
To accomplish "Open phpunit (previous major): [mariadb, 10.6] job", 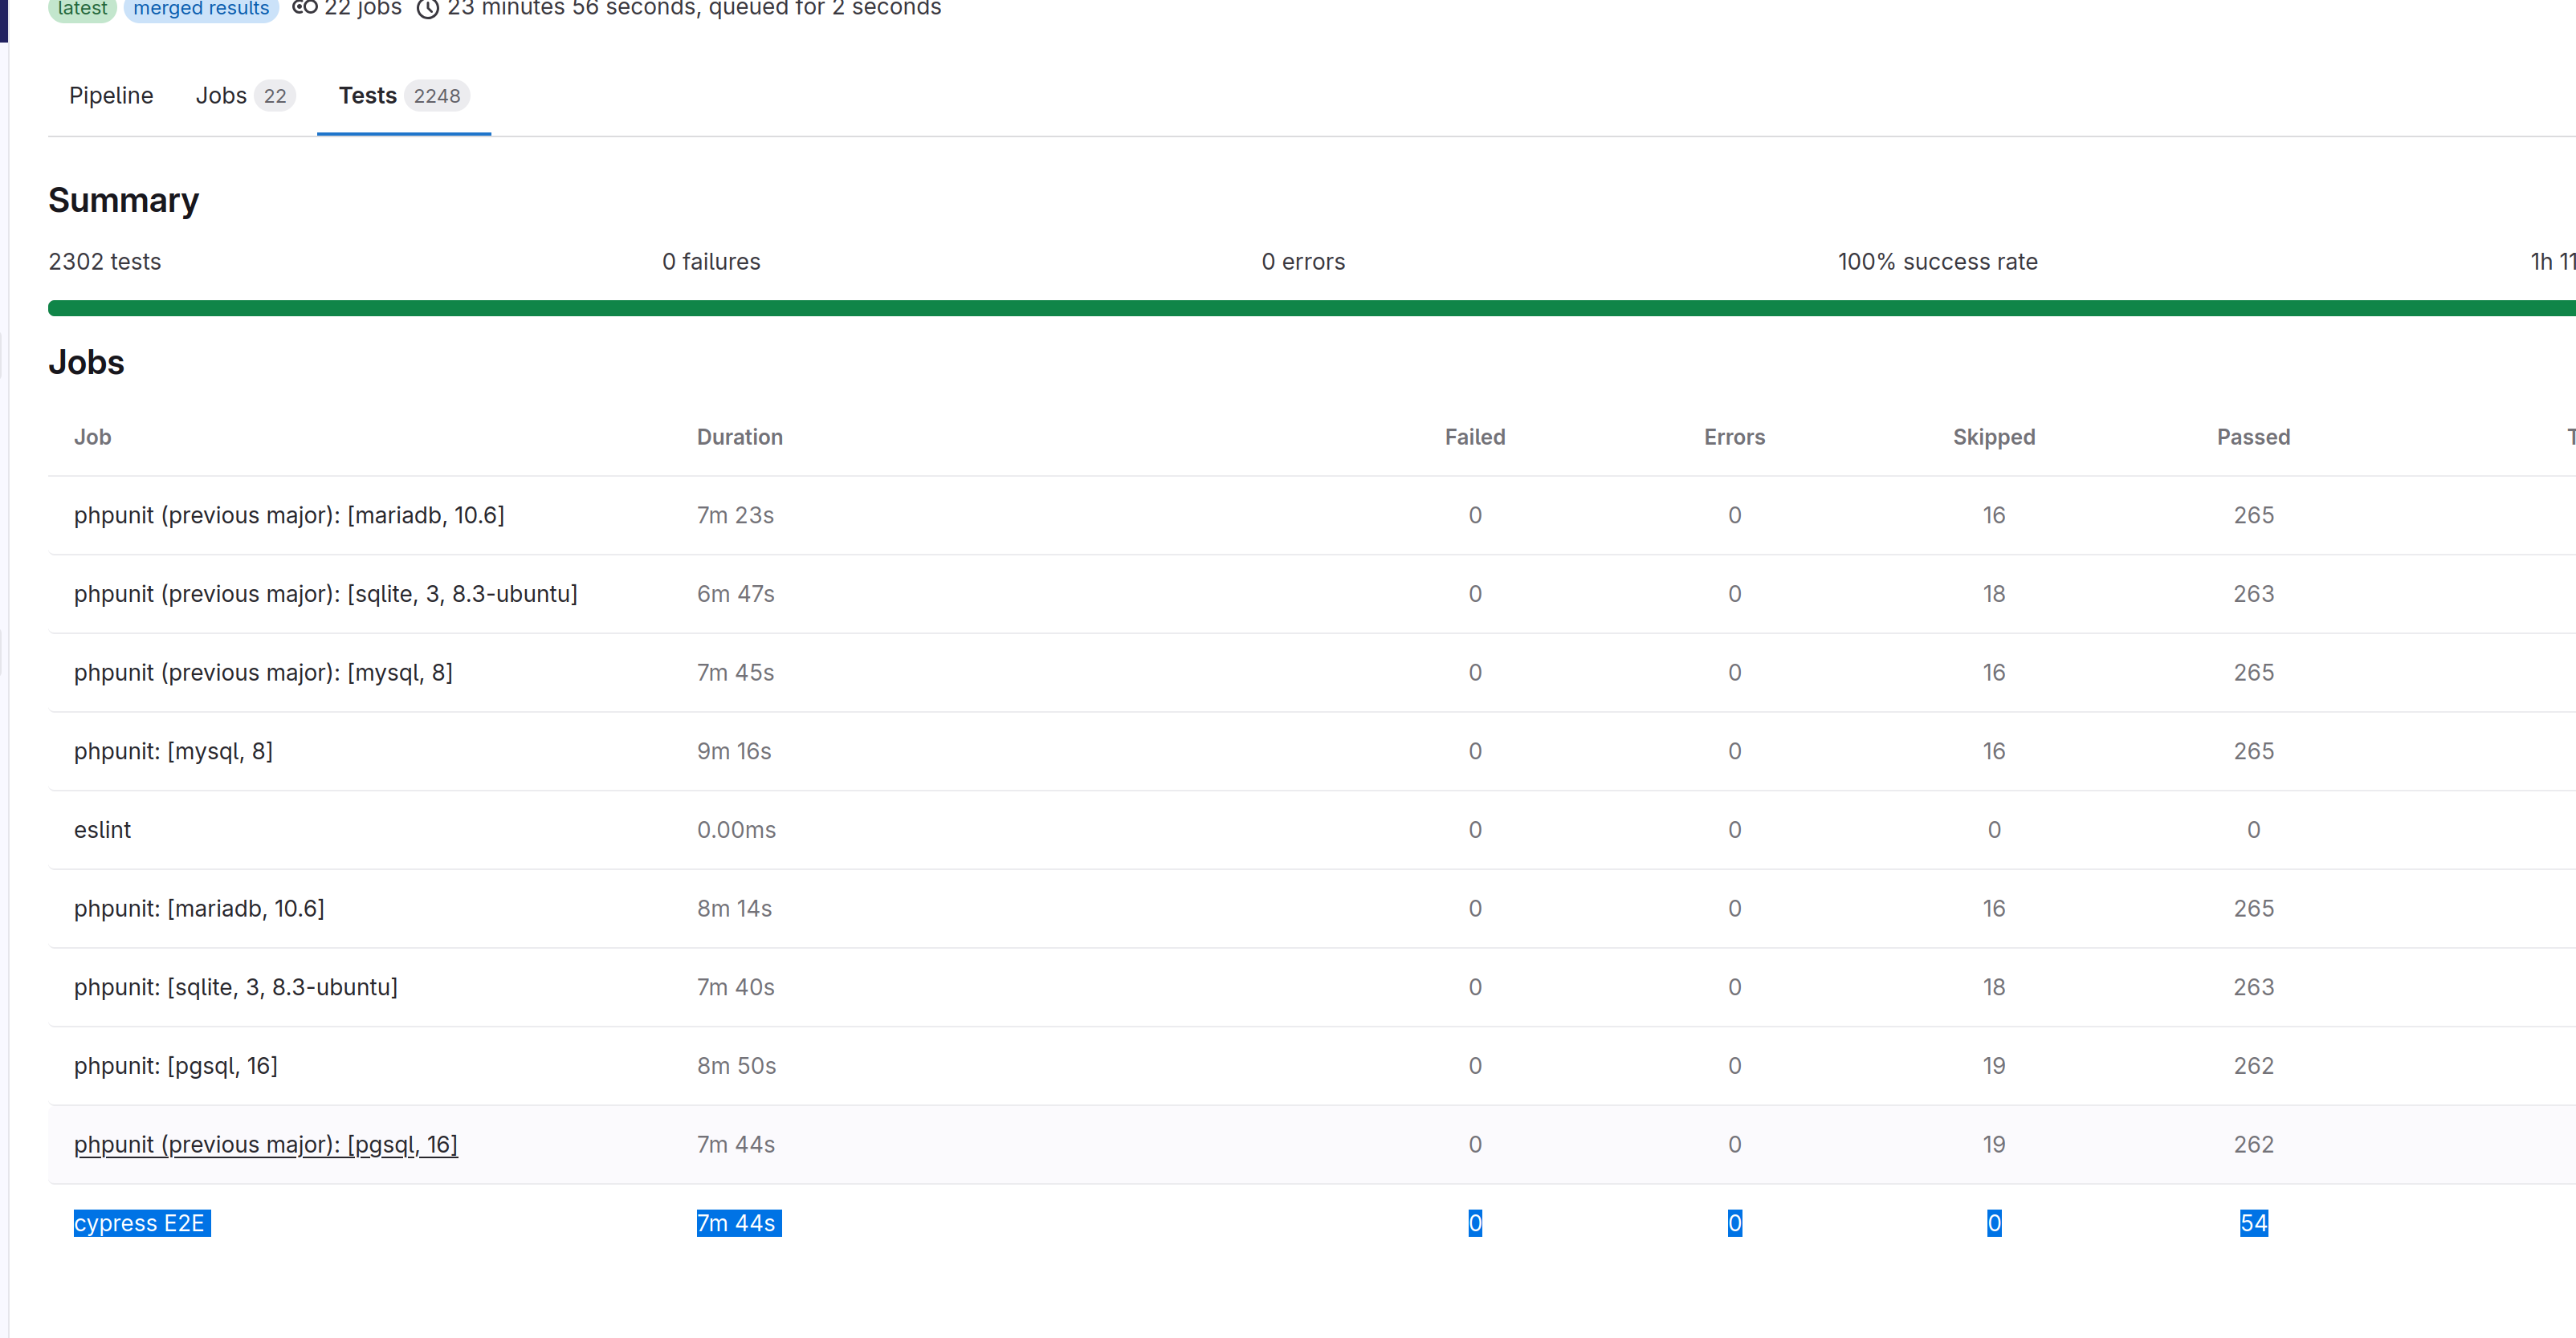I will click(289, 515).
